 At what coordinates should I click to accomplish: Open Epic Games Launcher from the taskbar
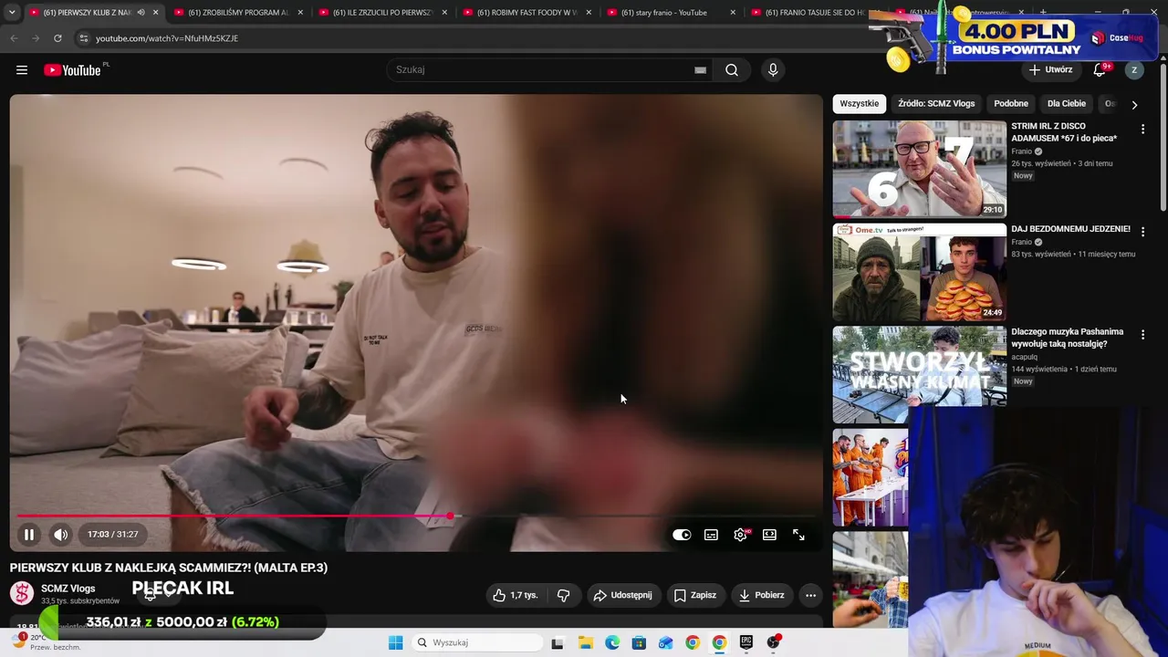coord(746,642)
